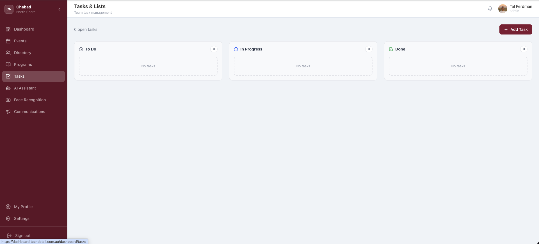Open the Directory section
The width and height of the screenshot is (539, 244).
tap(33, 53)
